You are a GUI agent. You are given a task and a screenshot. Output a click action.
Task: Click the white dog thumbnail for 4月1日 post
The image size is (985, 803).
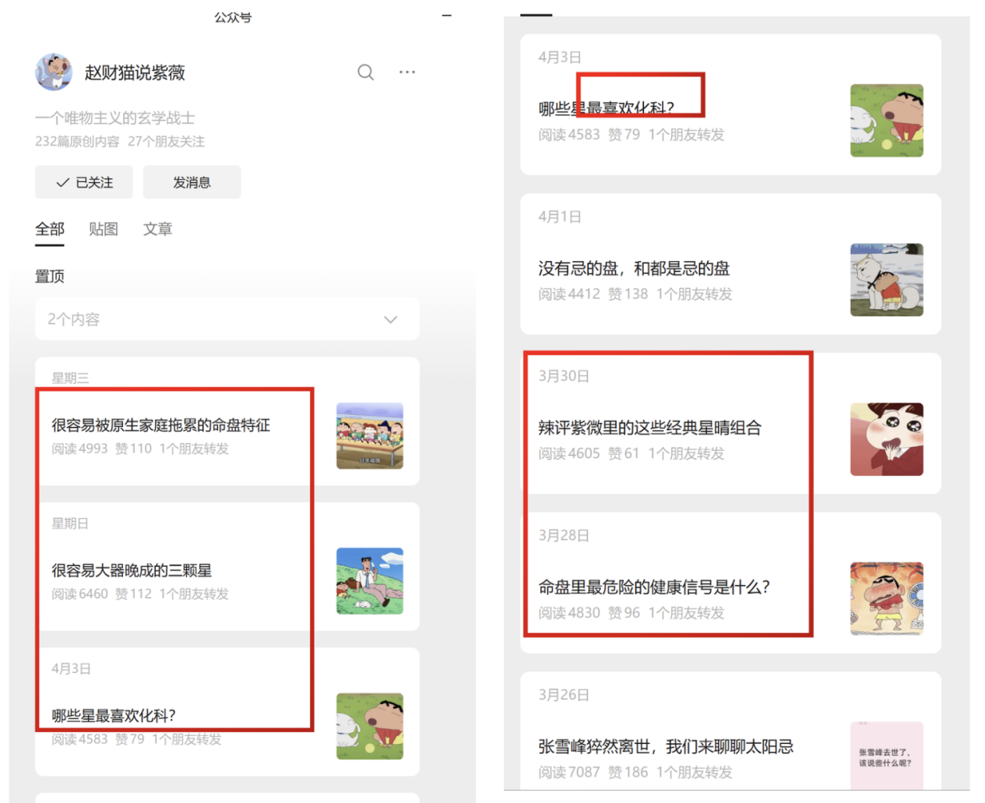click(886, 280)
